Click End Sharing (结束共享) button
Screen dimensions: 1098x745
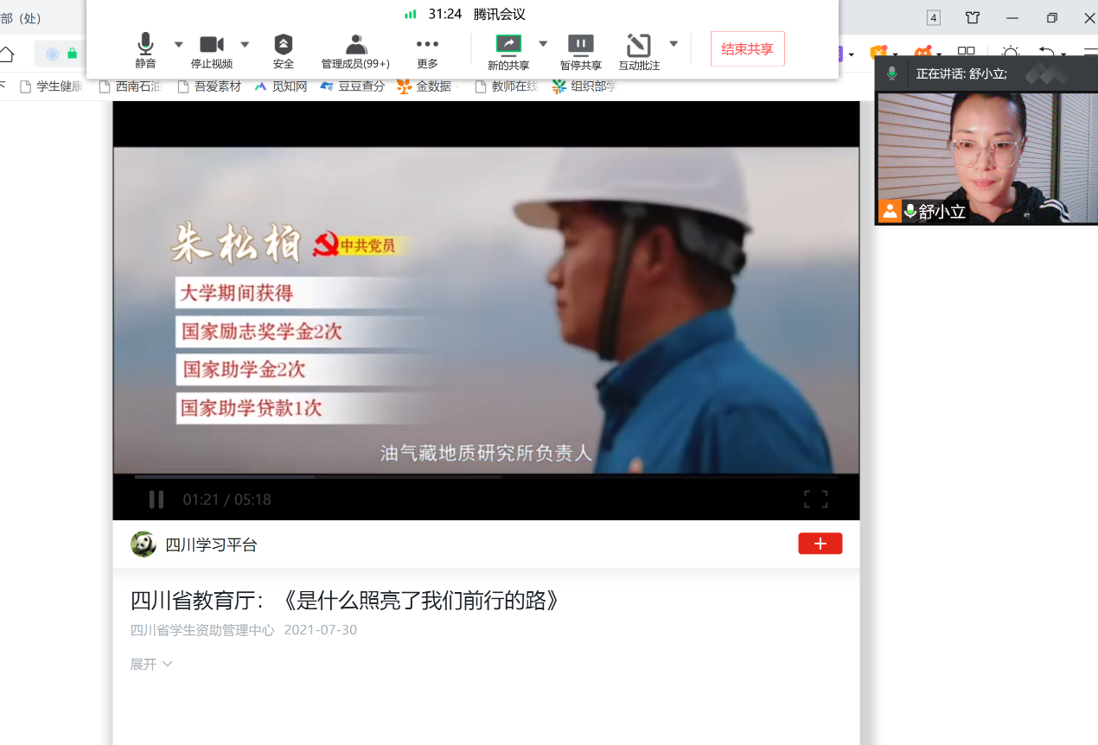[x=747, y=49]
